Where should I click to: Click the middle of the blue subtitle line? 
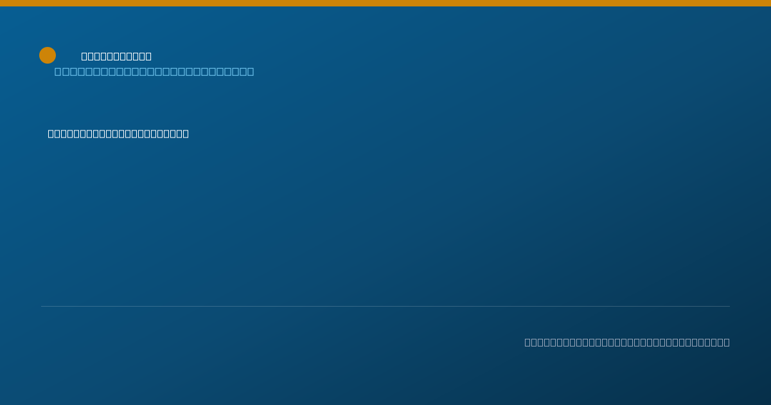(x=154, y=71)
